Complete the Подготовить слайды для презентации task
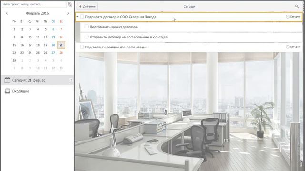Viewport: 305px width, 171px height. 82,47
